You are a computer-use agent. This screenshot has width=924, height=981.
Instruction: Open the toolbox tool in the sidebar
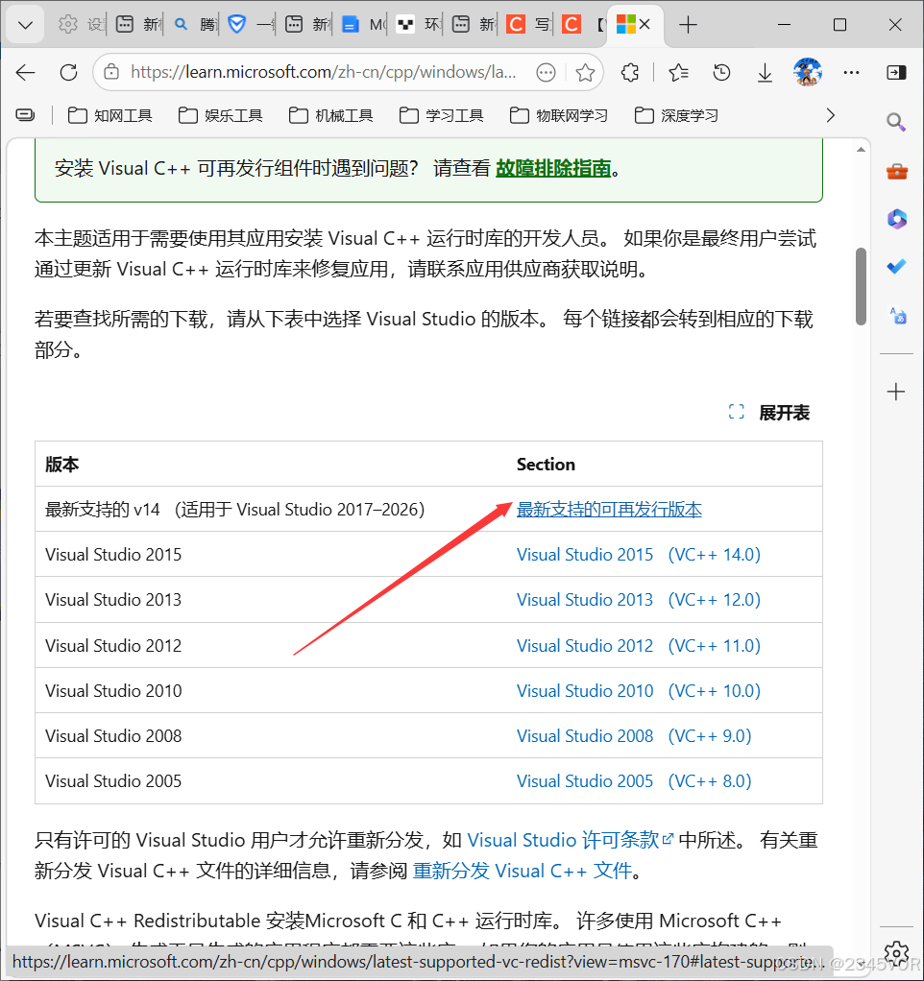click(896, 171)
